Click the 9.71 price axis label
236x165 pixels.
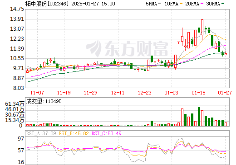click(x=19, y=68)
